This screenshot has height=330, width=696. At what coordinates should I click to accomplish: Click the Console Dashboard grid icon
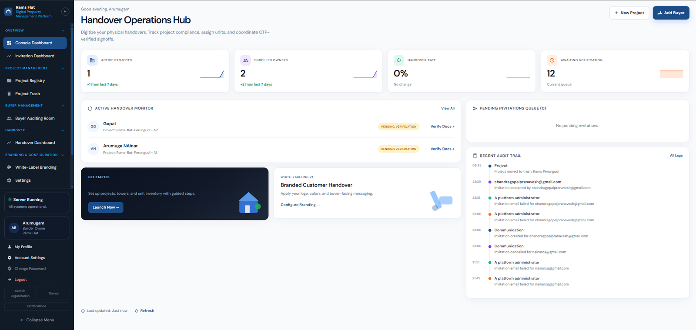click(x=9, y=43)
